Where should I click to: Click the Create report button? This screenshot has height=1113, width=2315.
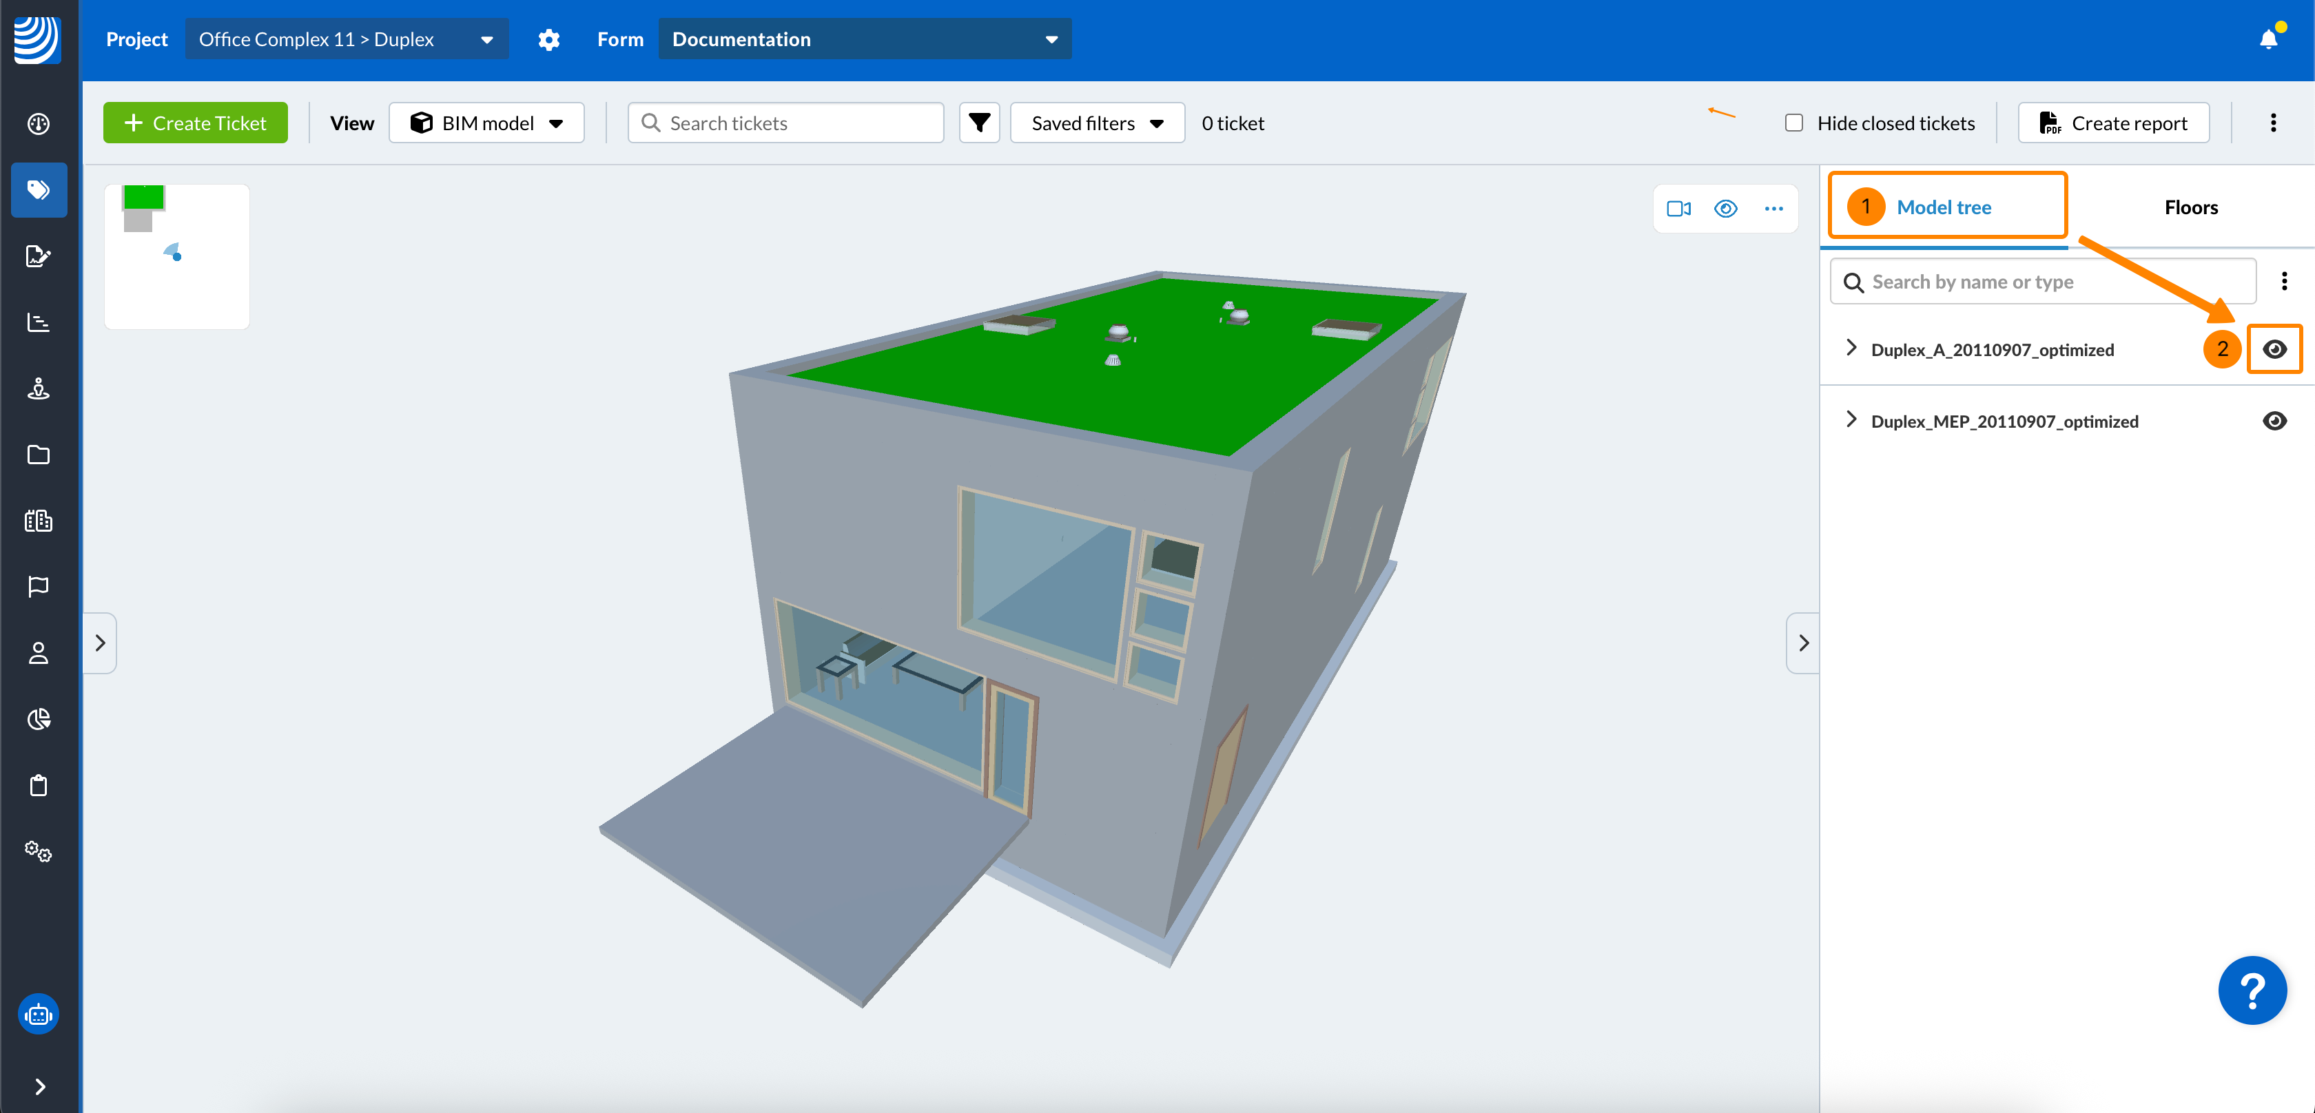[x=2113, y=123]
